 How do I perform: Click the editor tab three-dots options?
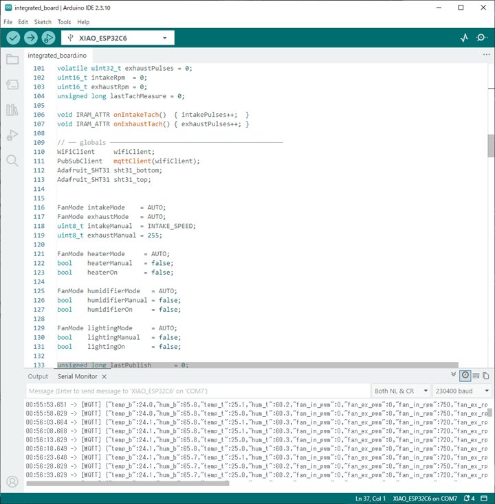[x=486, y=55]
